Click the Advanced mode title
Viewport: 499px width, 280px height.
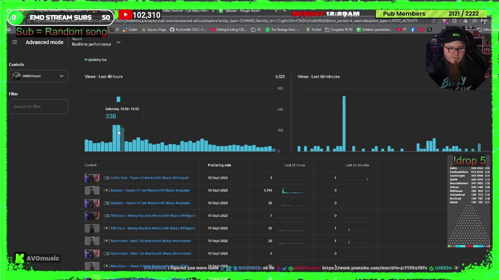[x=44, y=42]
